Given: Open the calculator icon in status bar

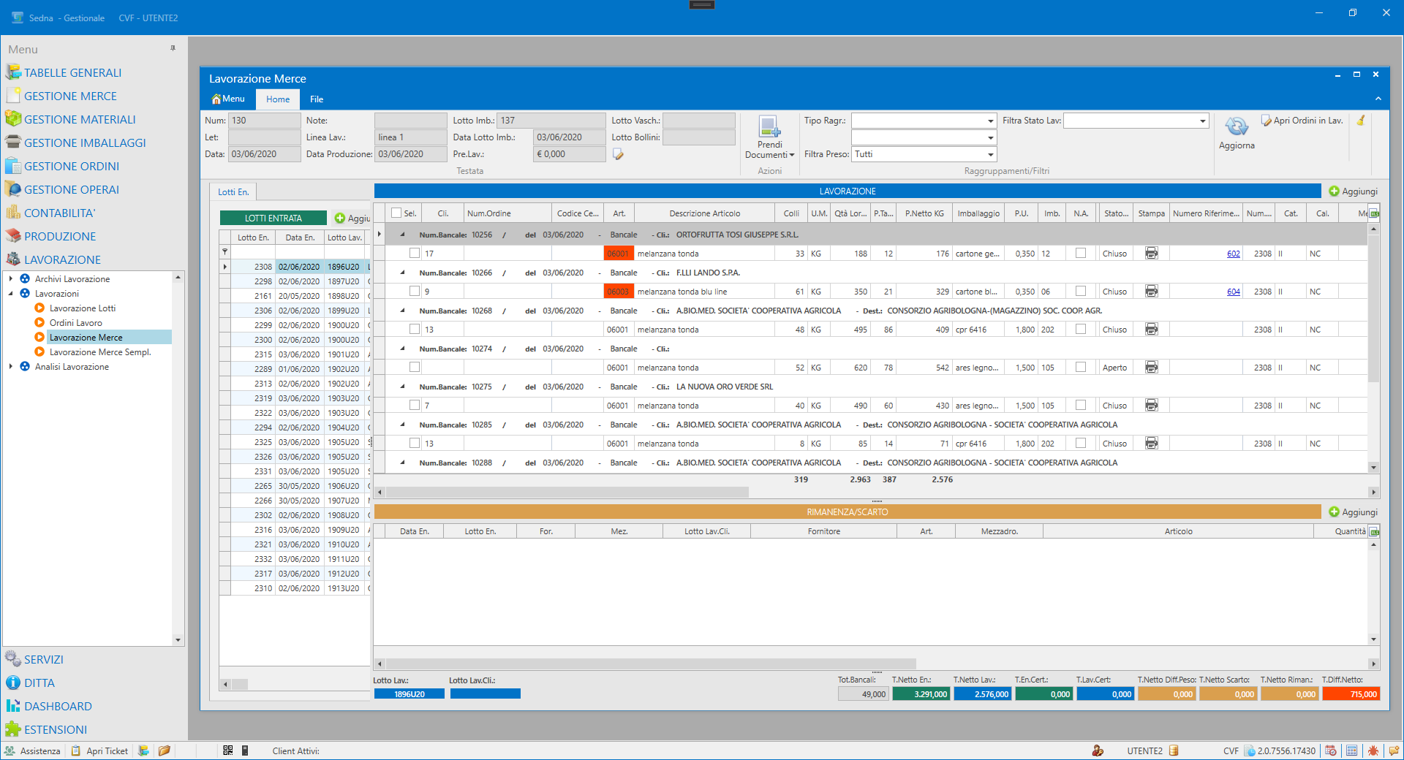Looking at the screenshot, I should pos(1352,750).
